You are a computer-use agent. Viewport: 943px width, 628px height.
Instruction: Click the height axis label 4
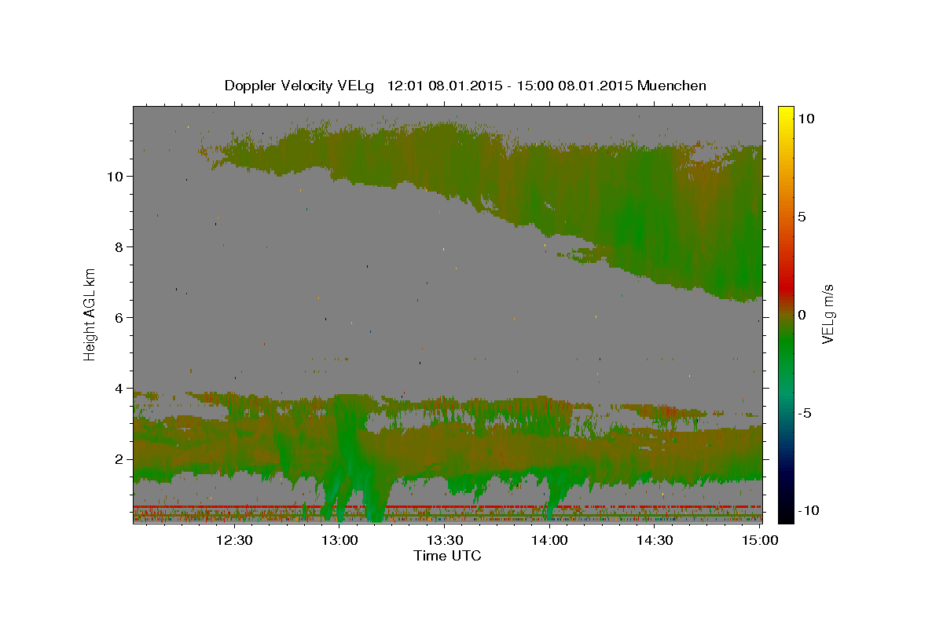(119, 389)
